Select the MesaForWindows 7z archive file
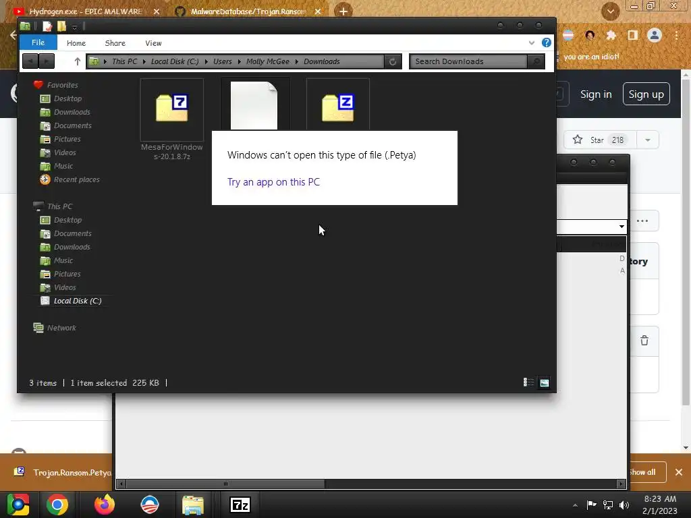 click(172, 120)
